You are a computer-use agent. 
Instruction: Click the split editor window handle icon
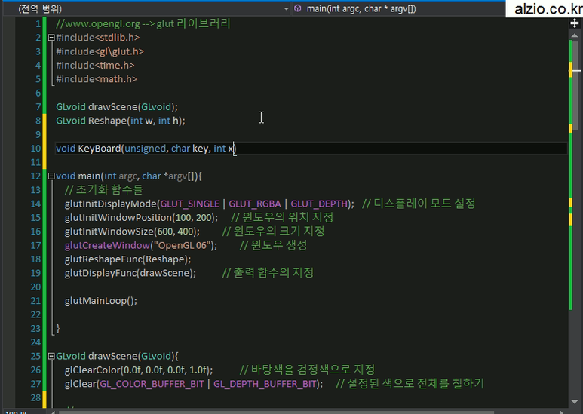[x=575, y=23]
